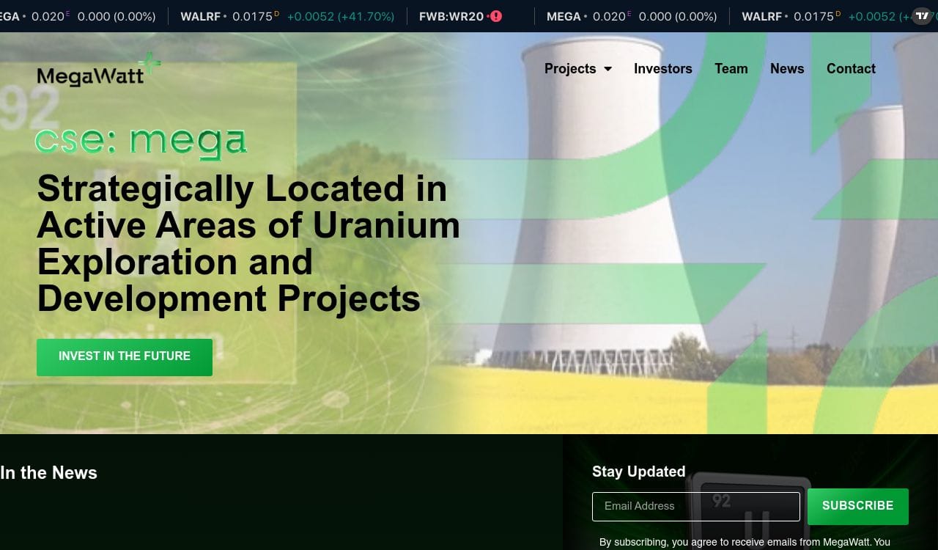
Task: Click the TradingView logo on the ticker
Action: [x=922, y=16]
